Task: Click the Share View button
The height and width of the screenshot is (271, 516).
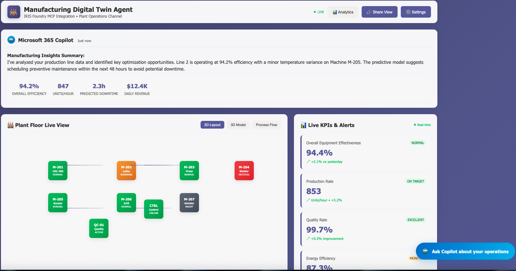Action: 379,12
